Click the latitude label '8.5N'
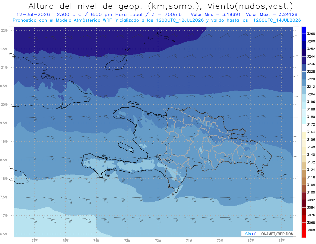Image resolution: width=316 pixels, height=244 pixels. (x=4, y=160)
